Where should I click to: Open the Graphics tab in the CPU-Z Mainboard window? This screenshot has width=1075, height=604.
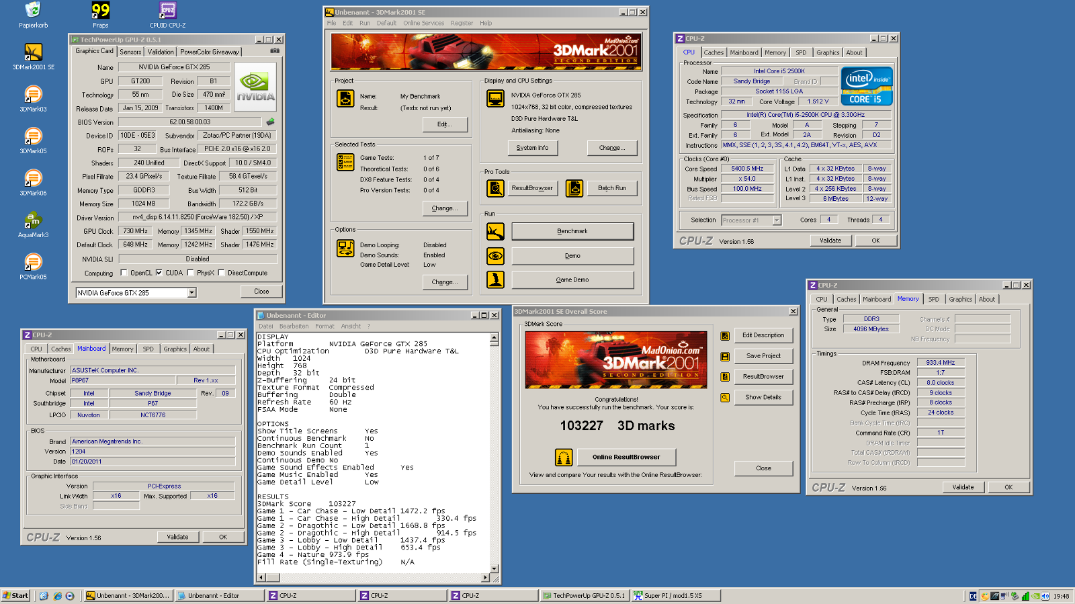(175, 349)
